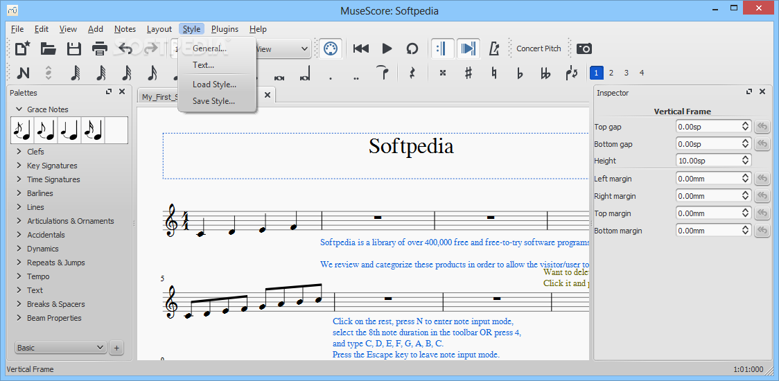The width and height of the screenshot is (779, 381).
Task: Collapse the Grace Notes palette
Action: [19, 109]
